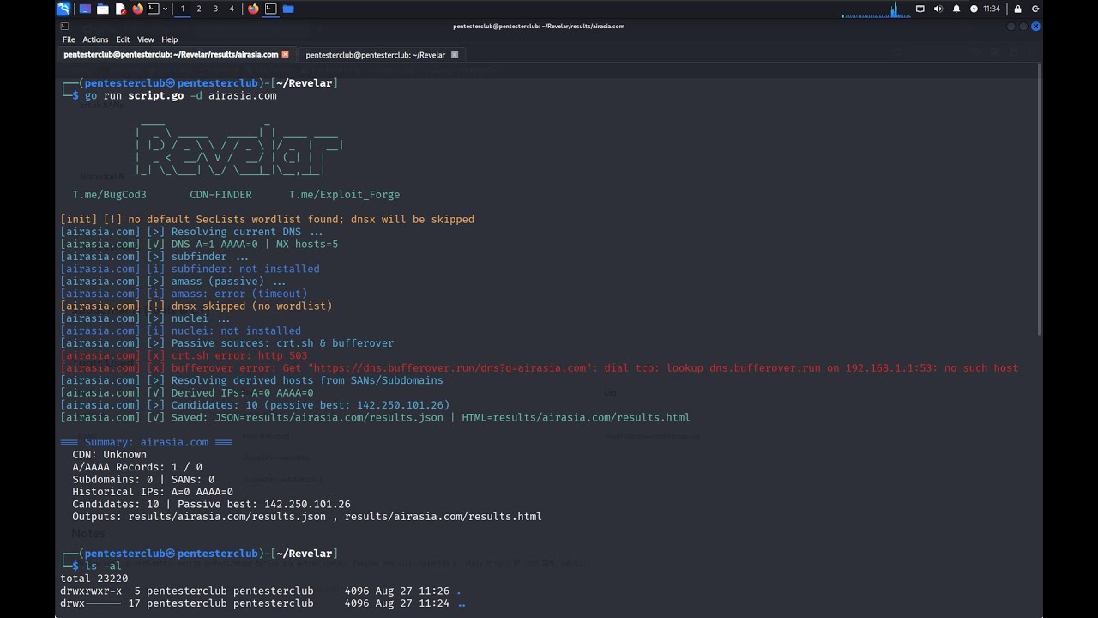
Task: Open the file manager launcher in panel
Action: click(x=103, y=9)
